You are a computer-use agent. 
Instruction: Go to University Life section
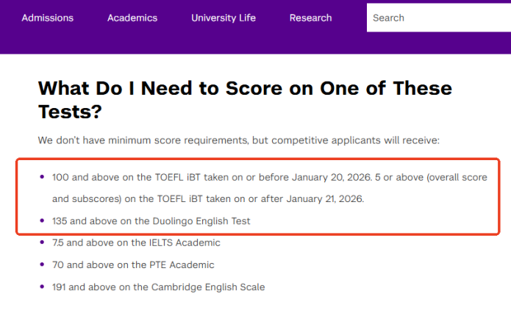(x=224, y=18)
